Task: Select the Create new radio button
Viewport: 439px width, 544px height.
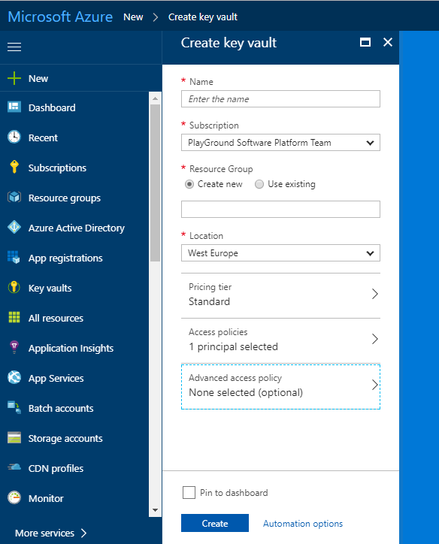Action: [x=189, y=184]
